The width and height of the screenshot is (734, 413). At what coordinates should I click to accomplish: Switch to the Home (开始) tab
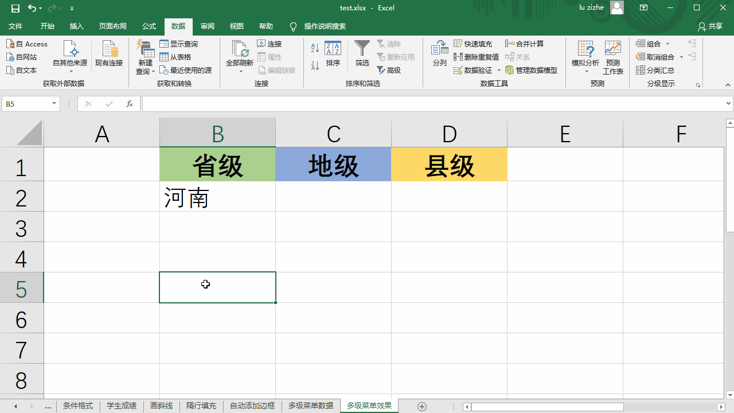48,26
